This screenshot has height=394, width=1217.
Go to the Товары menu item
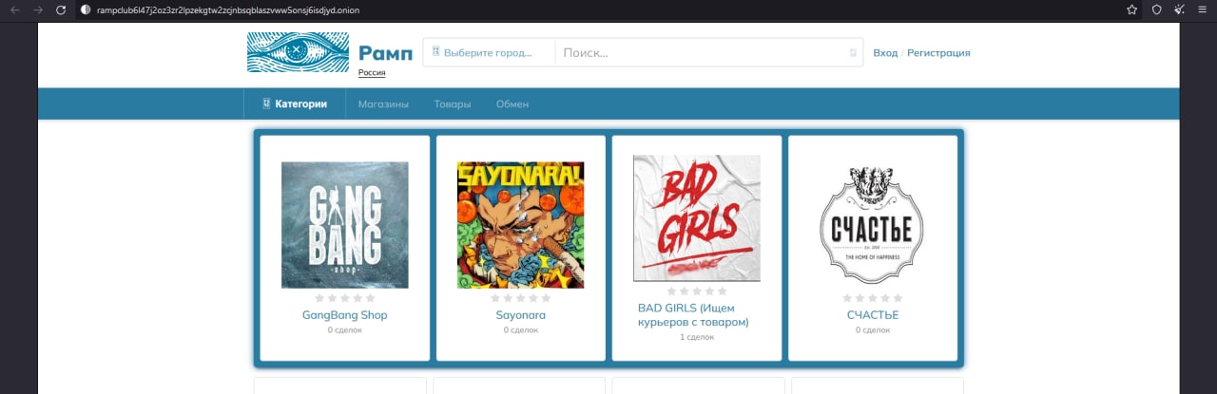[x=452, y=104]
